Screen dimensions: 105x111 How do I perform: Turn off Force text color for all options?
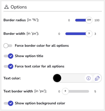tap(9, 66)
